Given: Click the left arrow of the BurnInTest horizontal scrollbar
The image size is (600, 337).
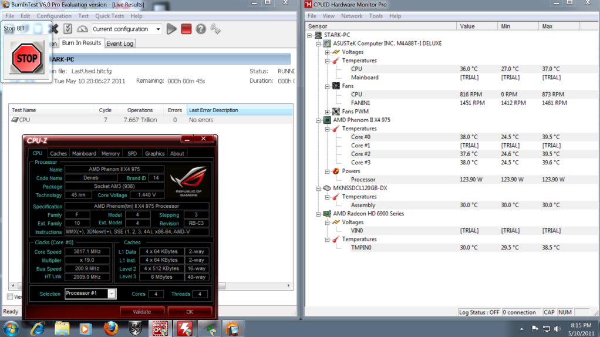Looking at the screenshot, I should [x=14, y=286].
